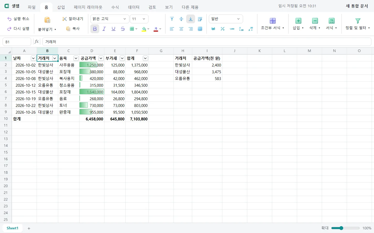Toggle bottom vertical alignment

191,19
